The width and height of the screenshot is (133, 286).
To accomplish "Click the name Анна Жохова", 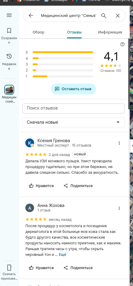I will click(51, 205).
